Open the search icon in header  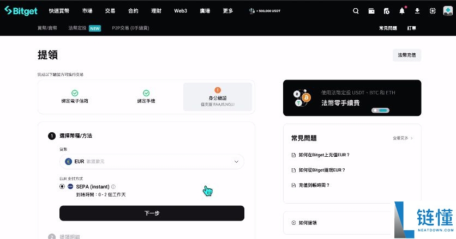click(x=356, y=11)
